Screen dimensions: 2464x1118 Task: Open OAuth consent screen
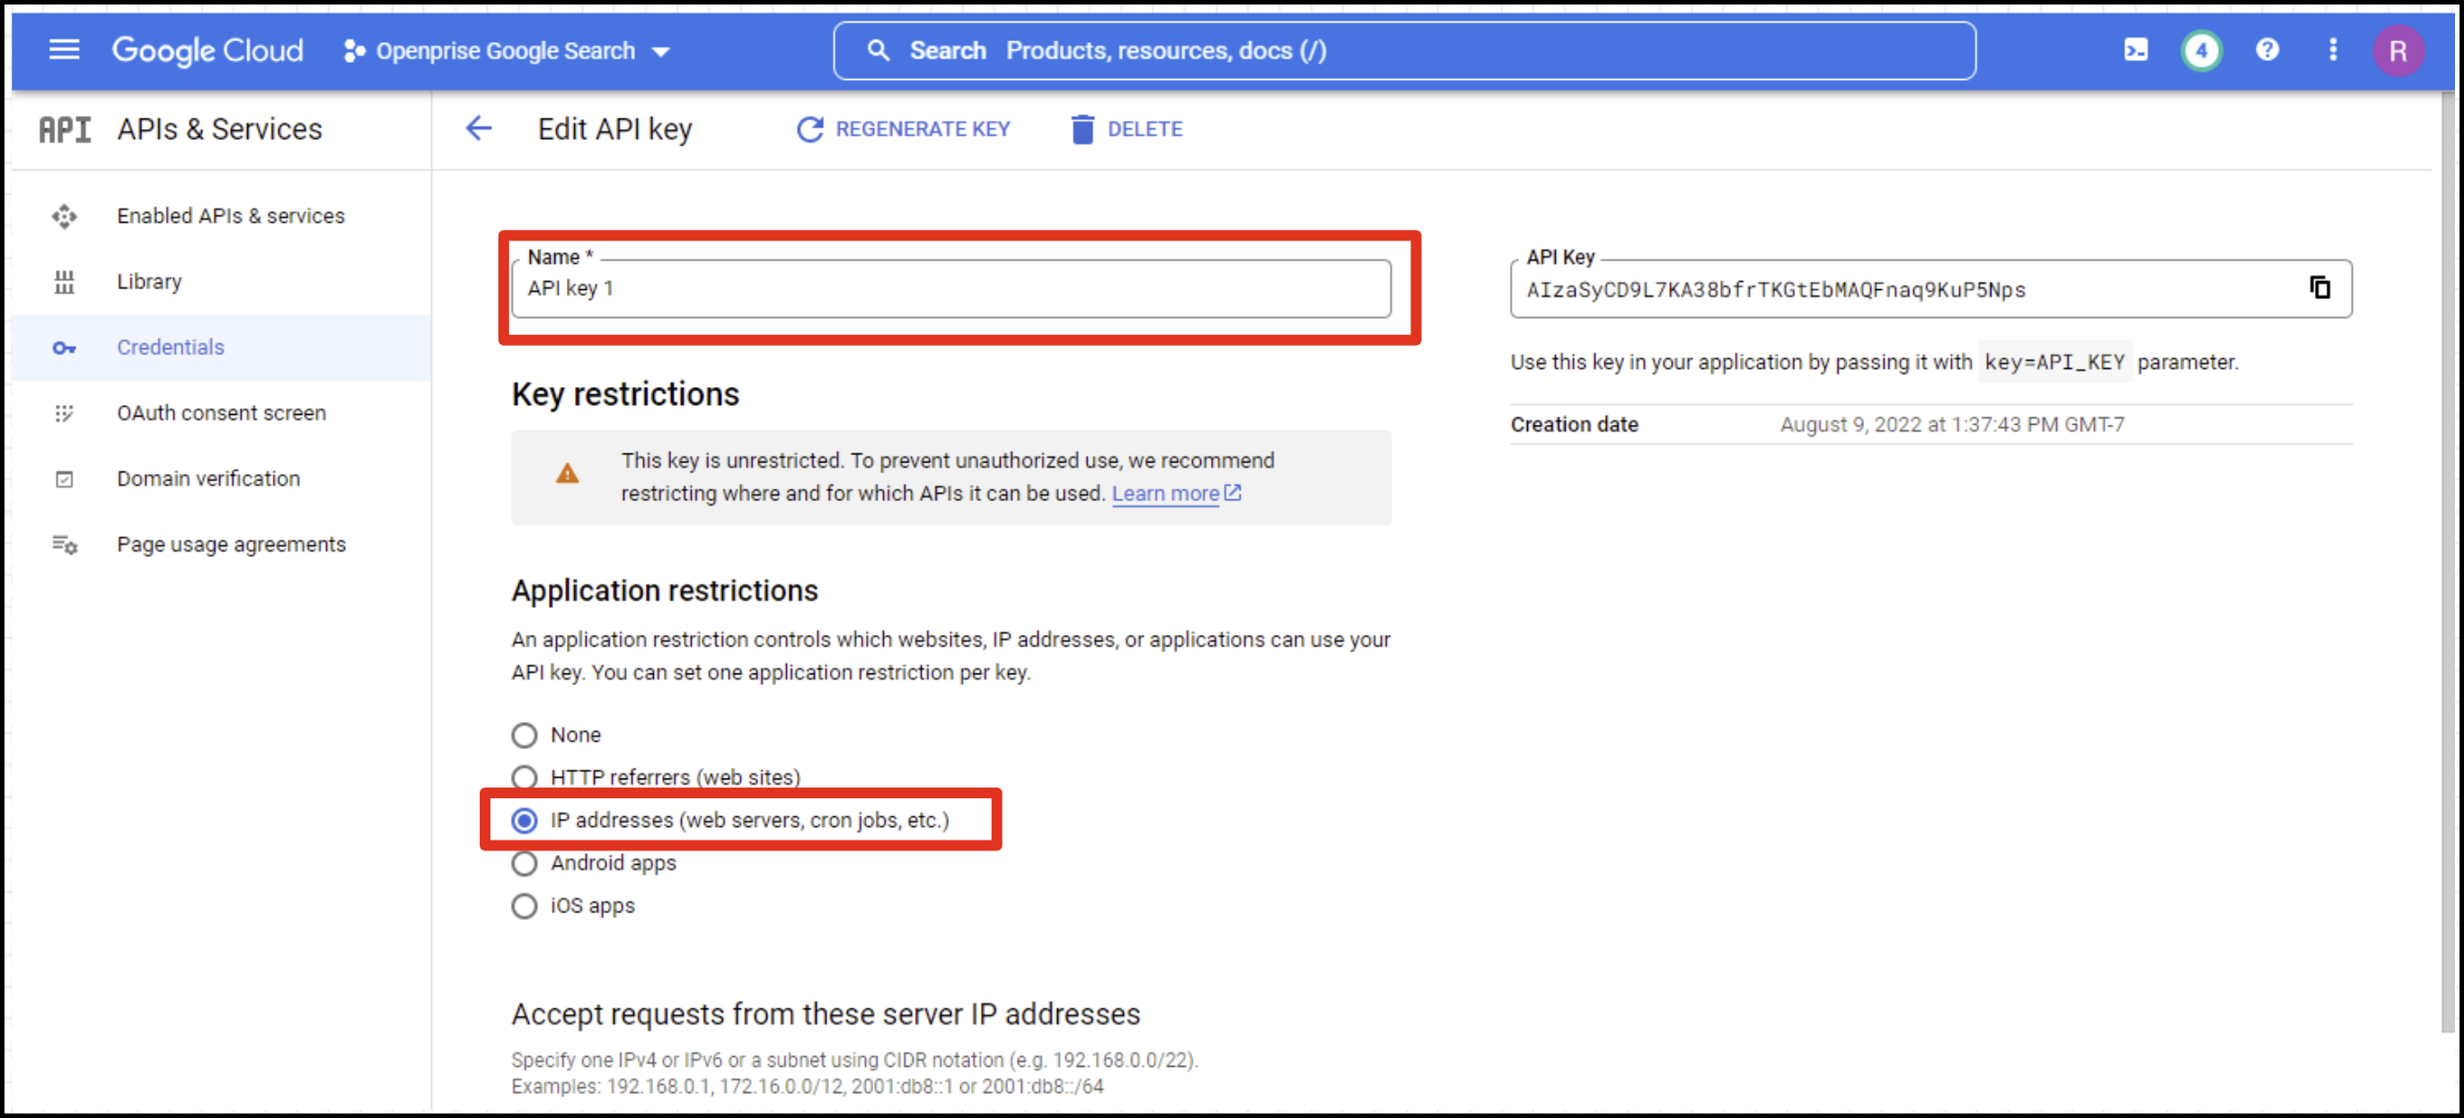221,413
